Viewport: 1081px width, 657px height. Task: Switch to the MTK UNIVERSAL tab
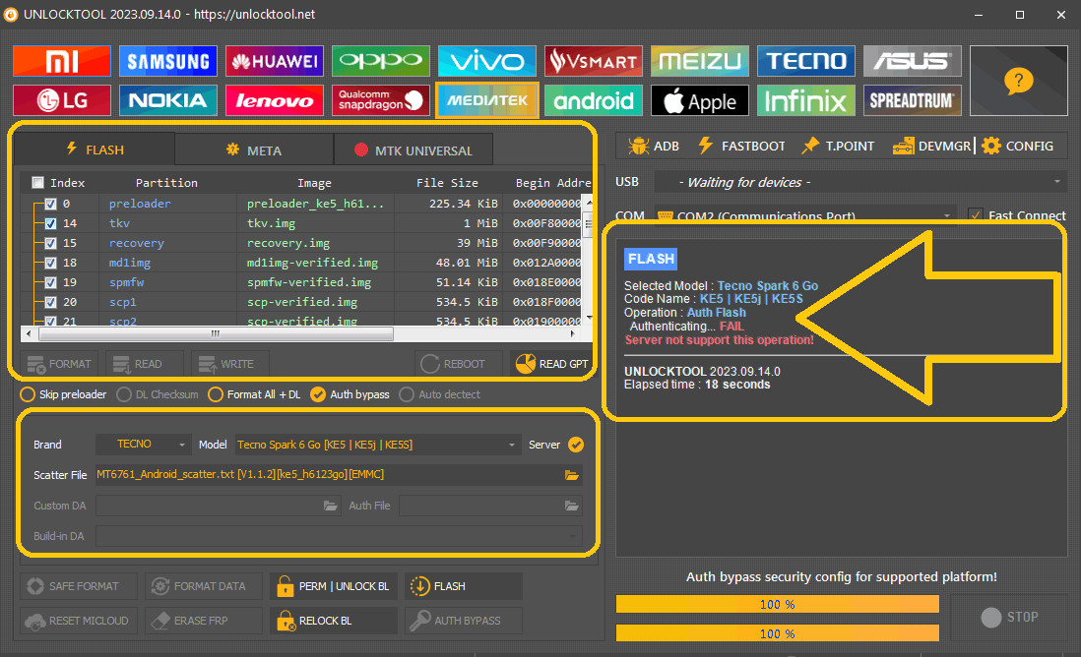413,150
